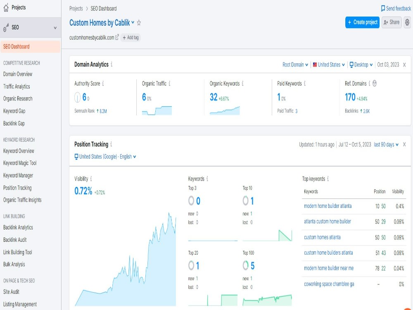Open Traffic Analytics in sidebar
This screenshot has width=413, height=310.
17,86
